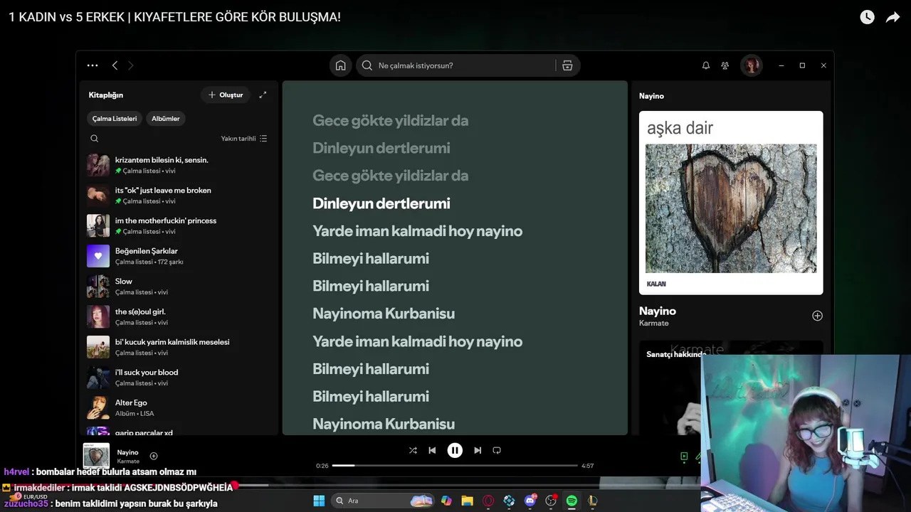The height and width of the screenshot is (512, 911).
Task: Toggle shuffle mode
Action: (x=413, y=450)
